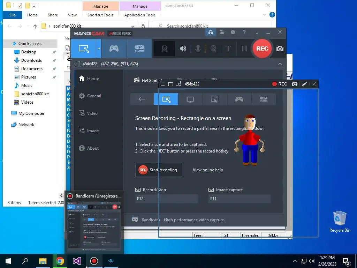357x268 pixels.
Task: Expand Explorer address bar history dropdown
Action: pyautogui.click(x=133, y=26)
